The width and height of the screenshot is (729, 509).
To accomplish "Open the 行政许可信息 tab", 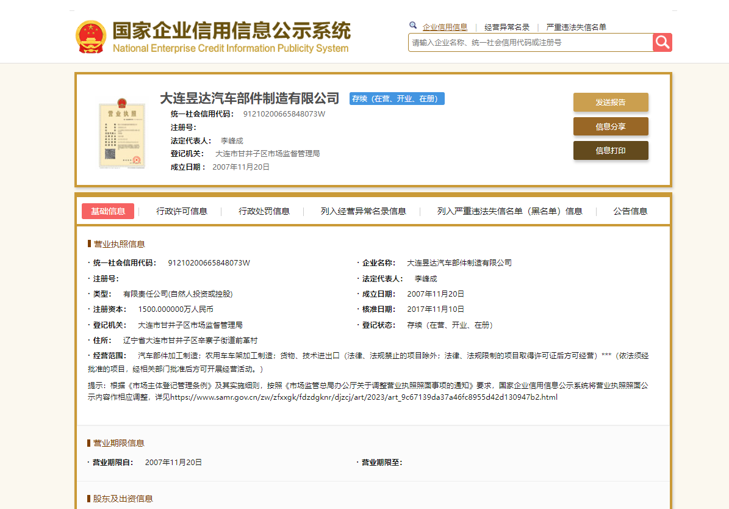I will tap(182, 211).
